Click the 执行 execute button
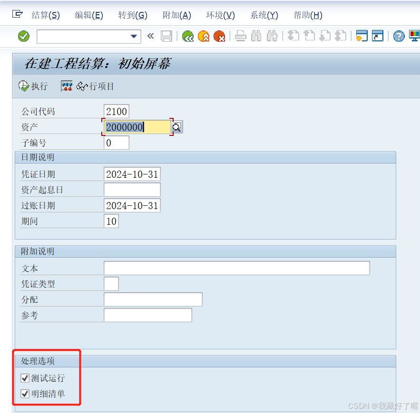The image size is (420, 413). point(33,86)
